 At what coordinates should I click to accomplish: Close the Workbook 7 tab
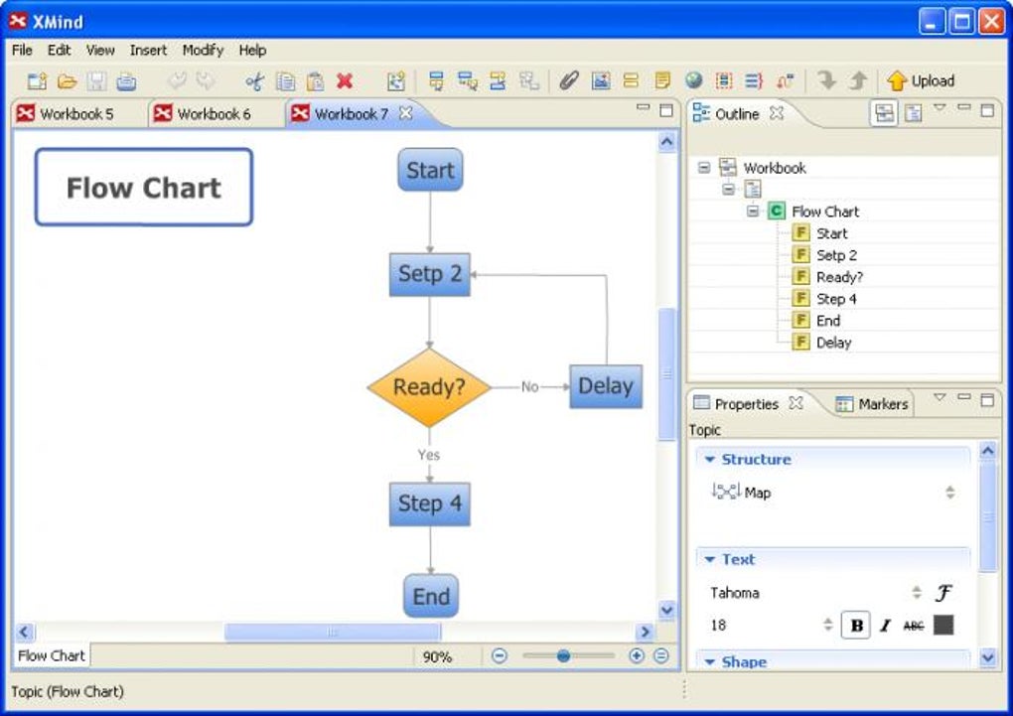click(x=406, y=113)
